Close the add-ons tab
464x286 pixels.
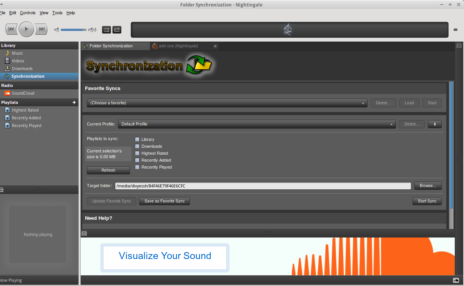(215, 46)
